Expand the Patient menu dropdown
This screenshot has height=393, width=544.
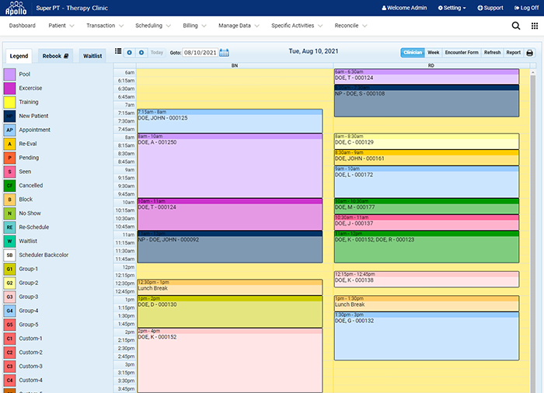pos(61,26)
